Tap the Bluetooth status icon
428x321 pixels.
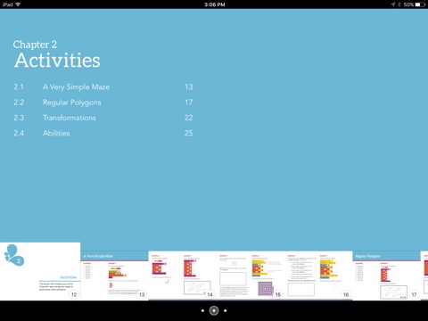click(399, 4)
